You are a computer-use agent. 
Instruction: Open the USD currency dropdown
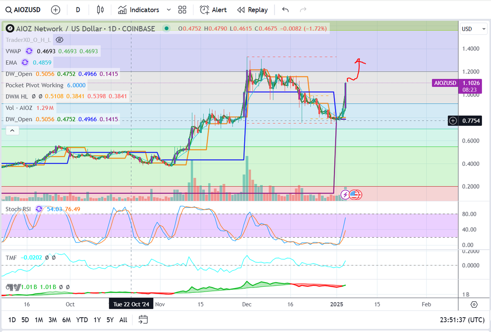click(473, 29)
